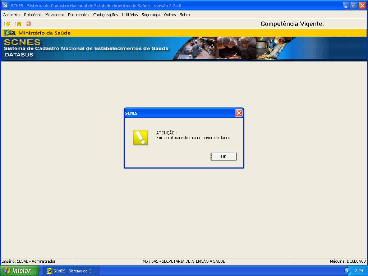This screenshot has width=368, height=276.
Task: Restore down the SCNES main window
Action: click(x=354, y=5)
